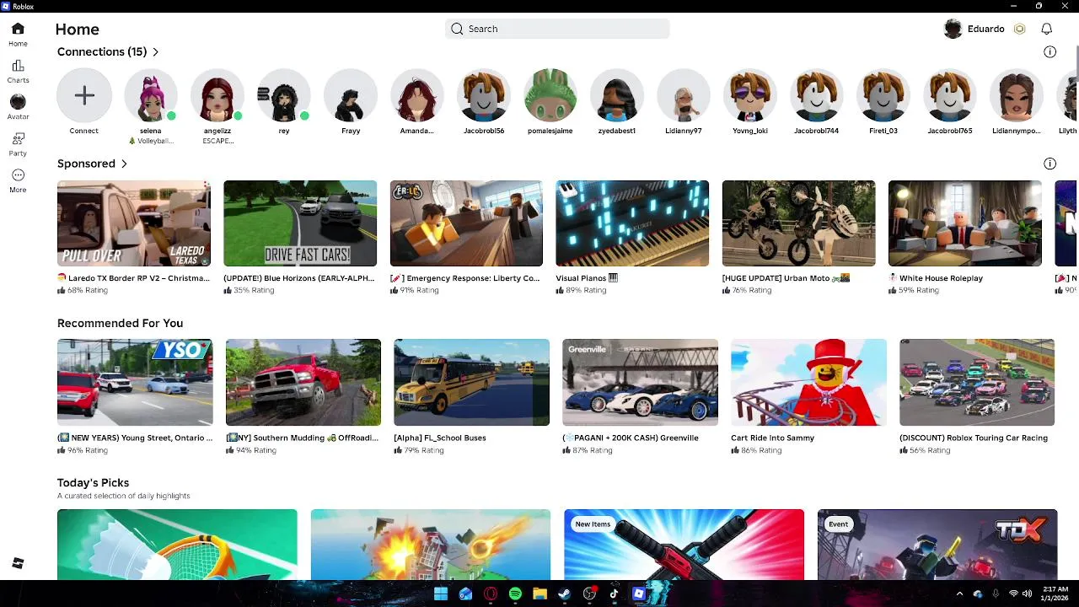1079x607 pixels.
Task: Open Greenville PAGANI game thumbnail
Action: tap(640, 382)
